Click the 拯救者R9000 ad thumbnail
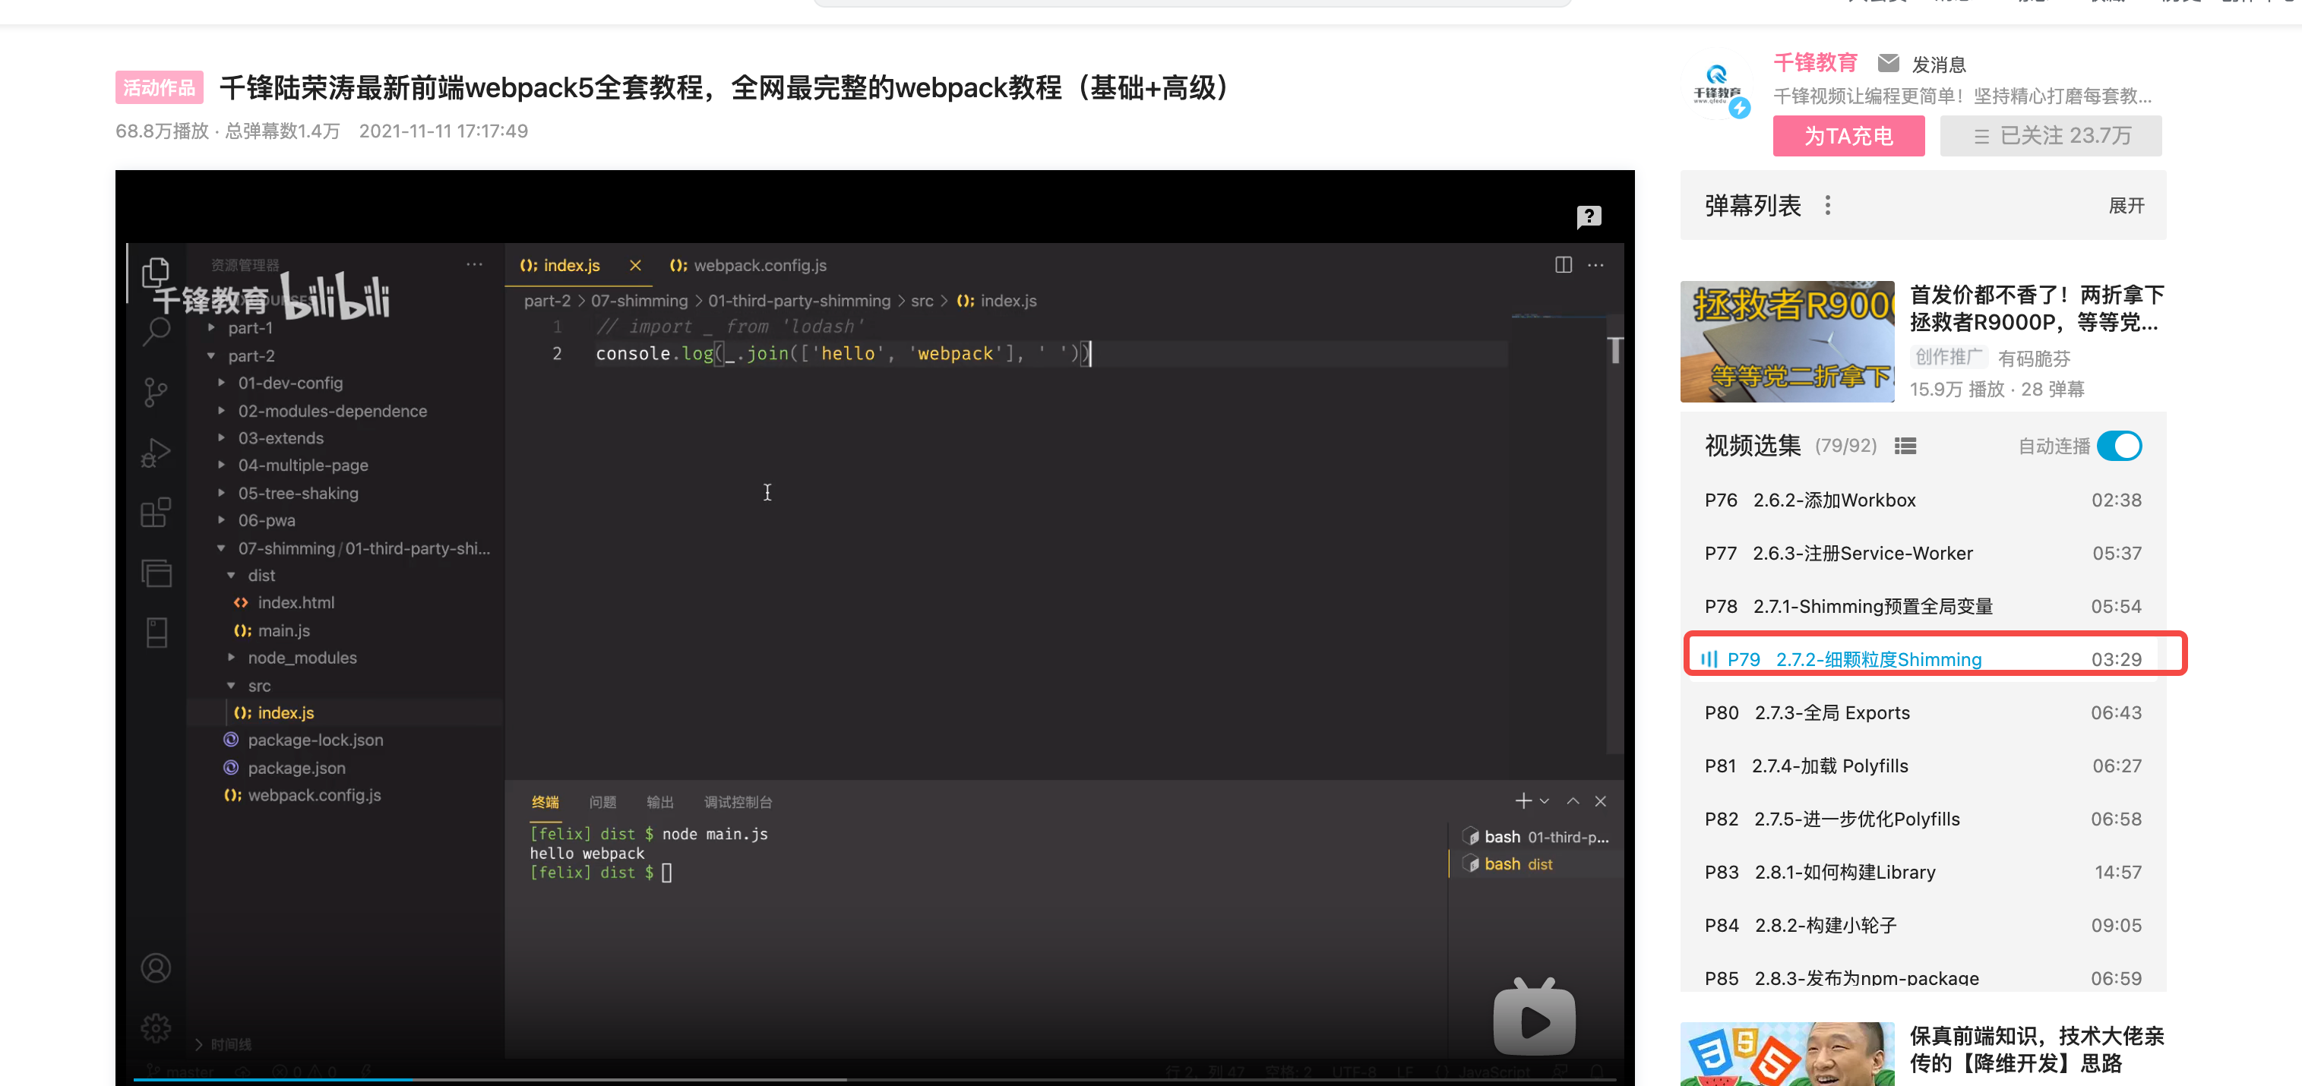Image resolution: width=2302 pixels, height=1086 pixels. click(x=1786, y=342)
